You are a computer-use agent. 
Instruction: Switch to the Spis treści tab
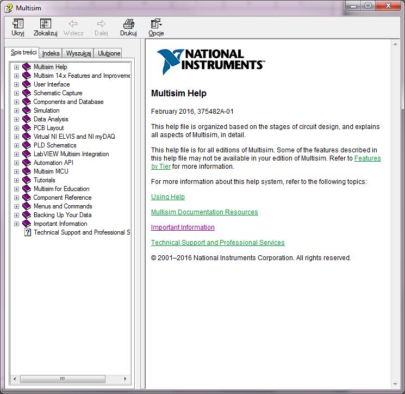(x=23, y=52)
